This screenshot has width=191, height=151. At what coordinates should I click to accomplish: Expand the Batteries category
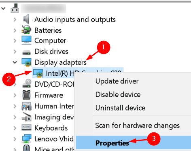[x=15, y=30]
